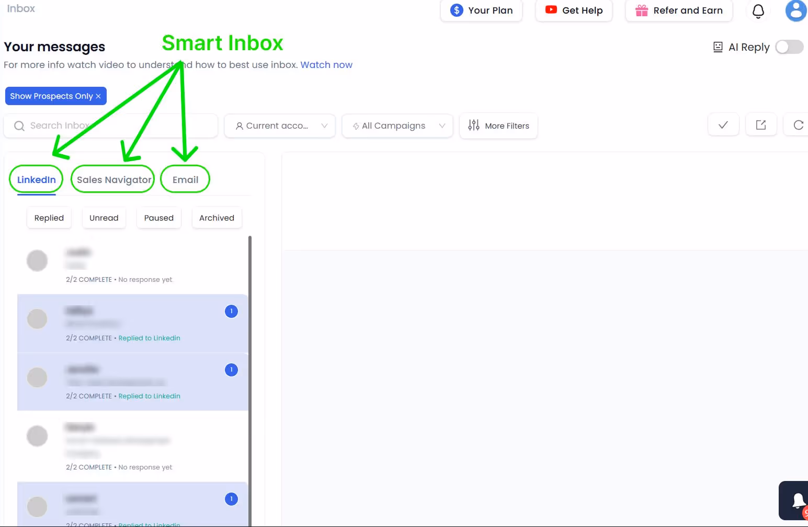Click the YouTube icon on Get Help
This screenshot has height=527, width=808.
(551, 10)
